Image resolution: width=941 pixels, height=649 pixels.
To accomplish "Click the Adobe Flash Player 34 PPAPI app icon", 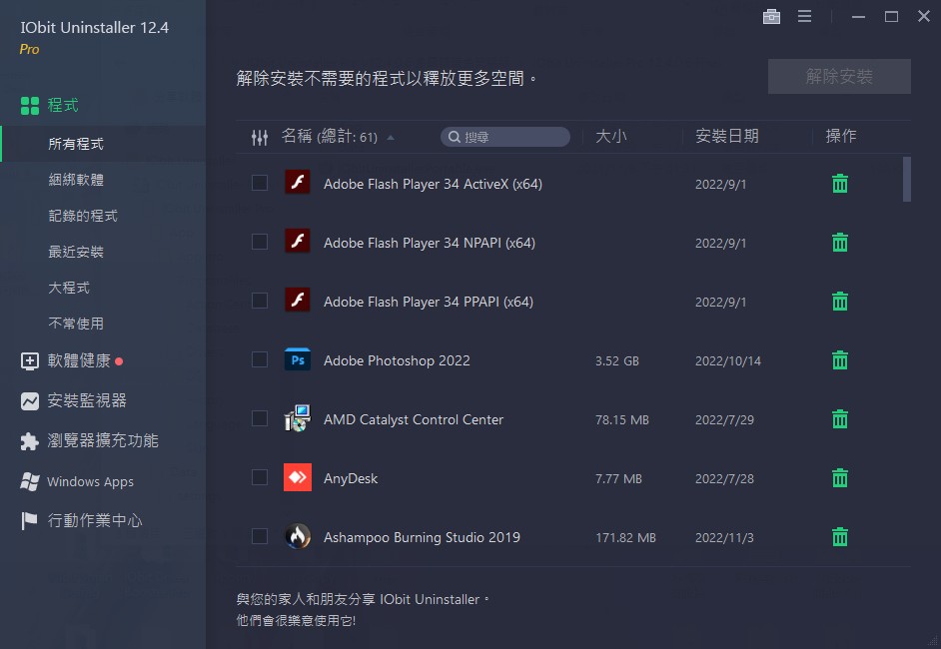I will tap(298, 300).
